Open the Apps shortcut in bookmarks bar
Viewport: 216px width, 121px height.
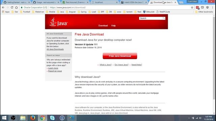6,12
